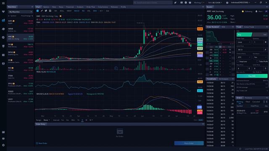The image size is (269, 151).
Task: Click the orange 64.00 price line label
Action: click(x=200, y=29)
